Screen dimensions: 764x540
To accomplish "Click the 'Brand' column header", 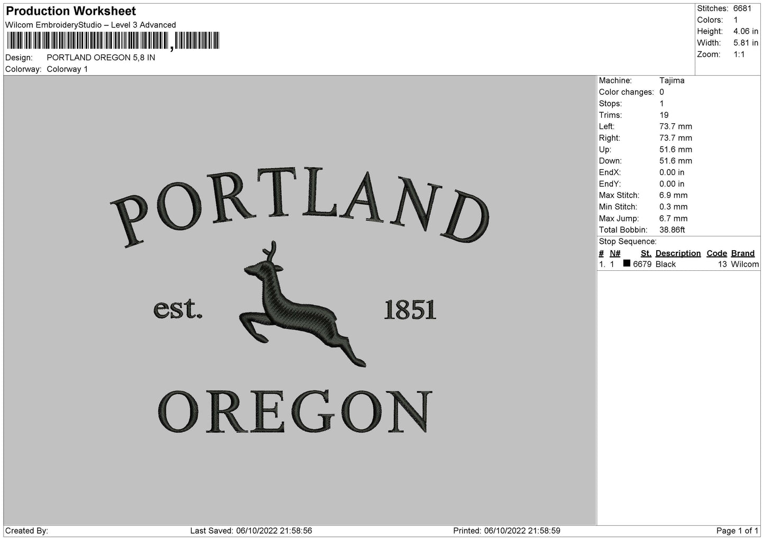I will tap(743, 253).
